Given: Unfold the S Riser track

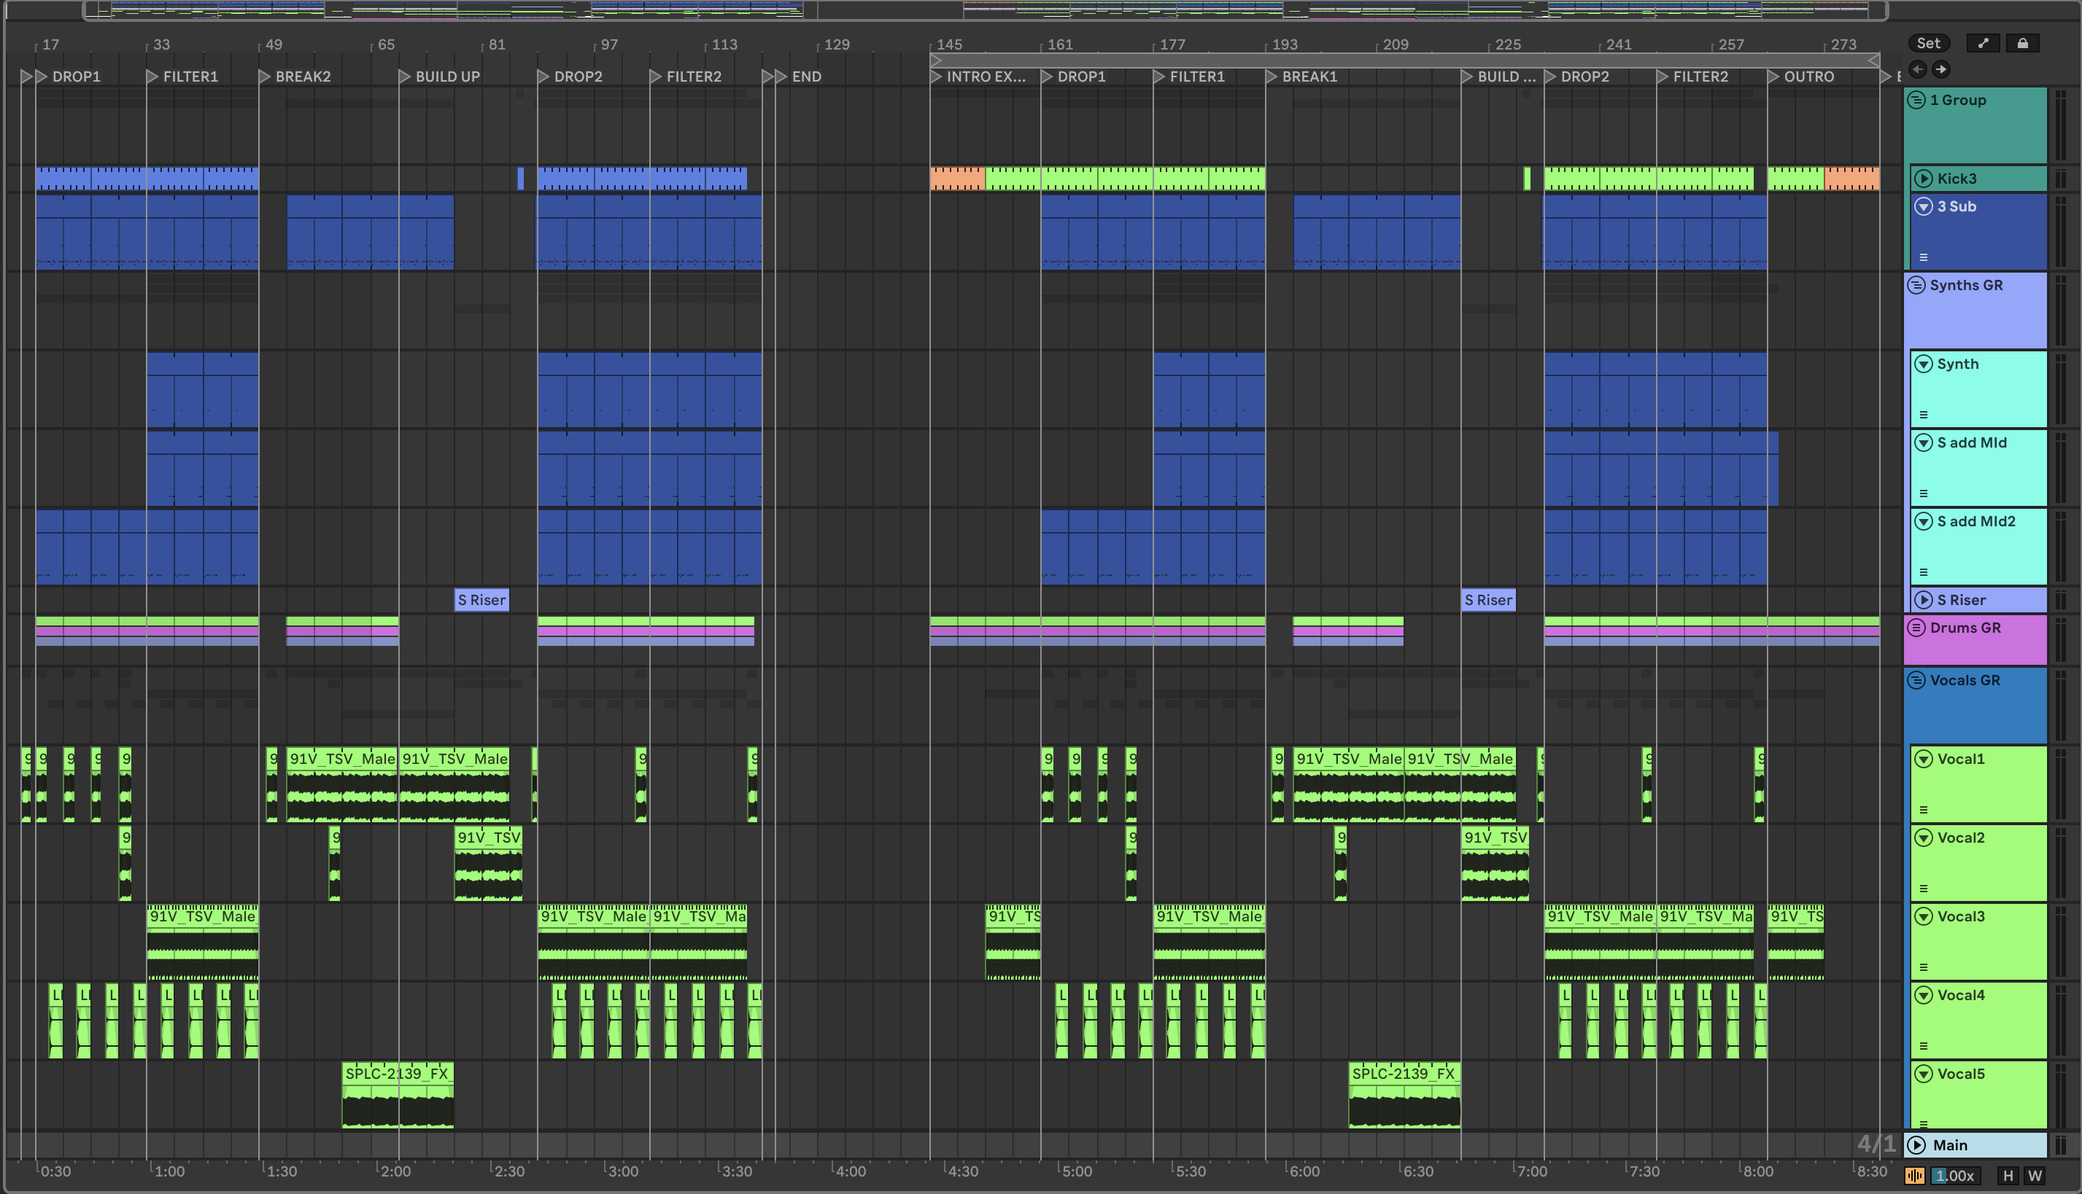Looking at the screenshot, I should coord(1923,599).
